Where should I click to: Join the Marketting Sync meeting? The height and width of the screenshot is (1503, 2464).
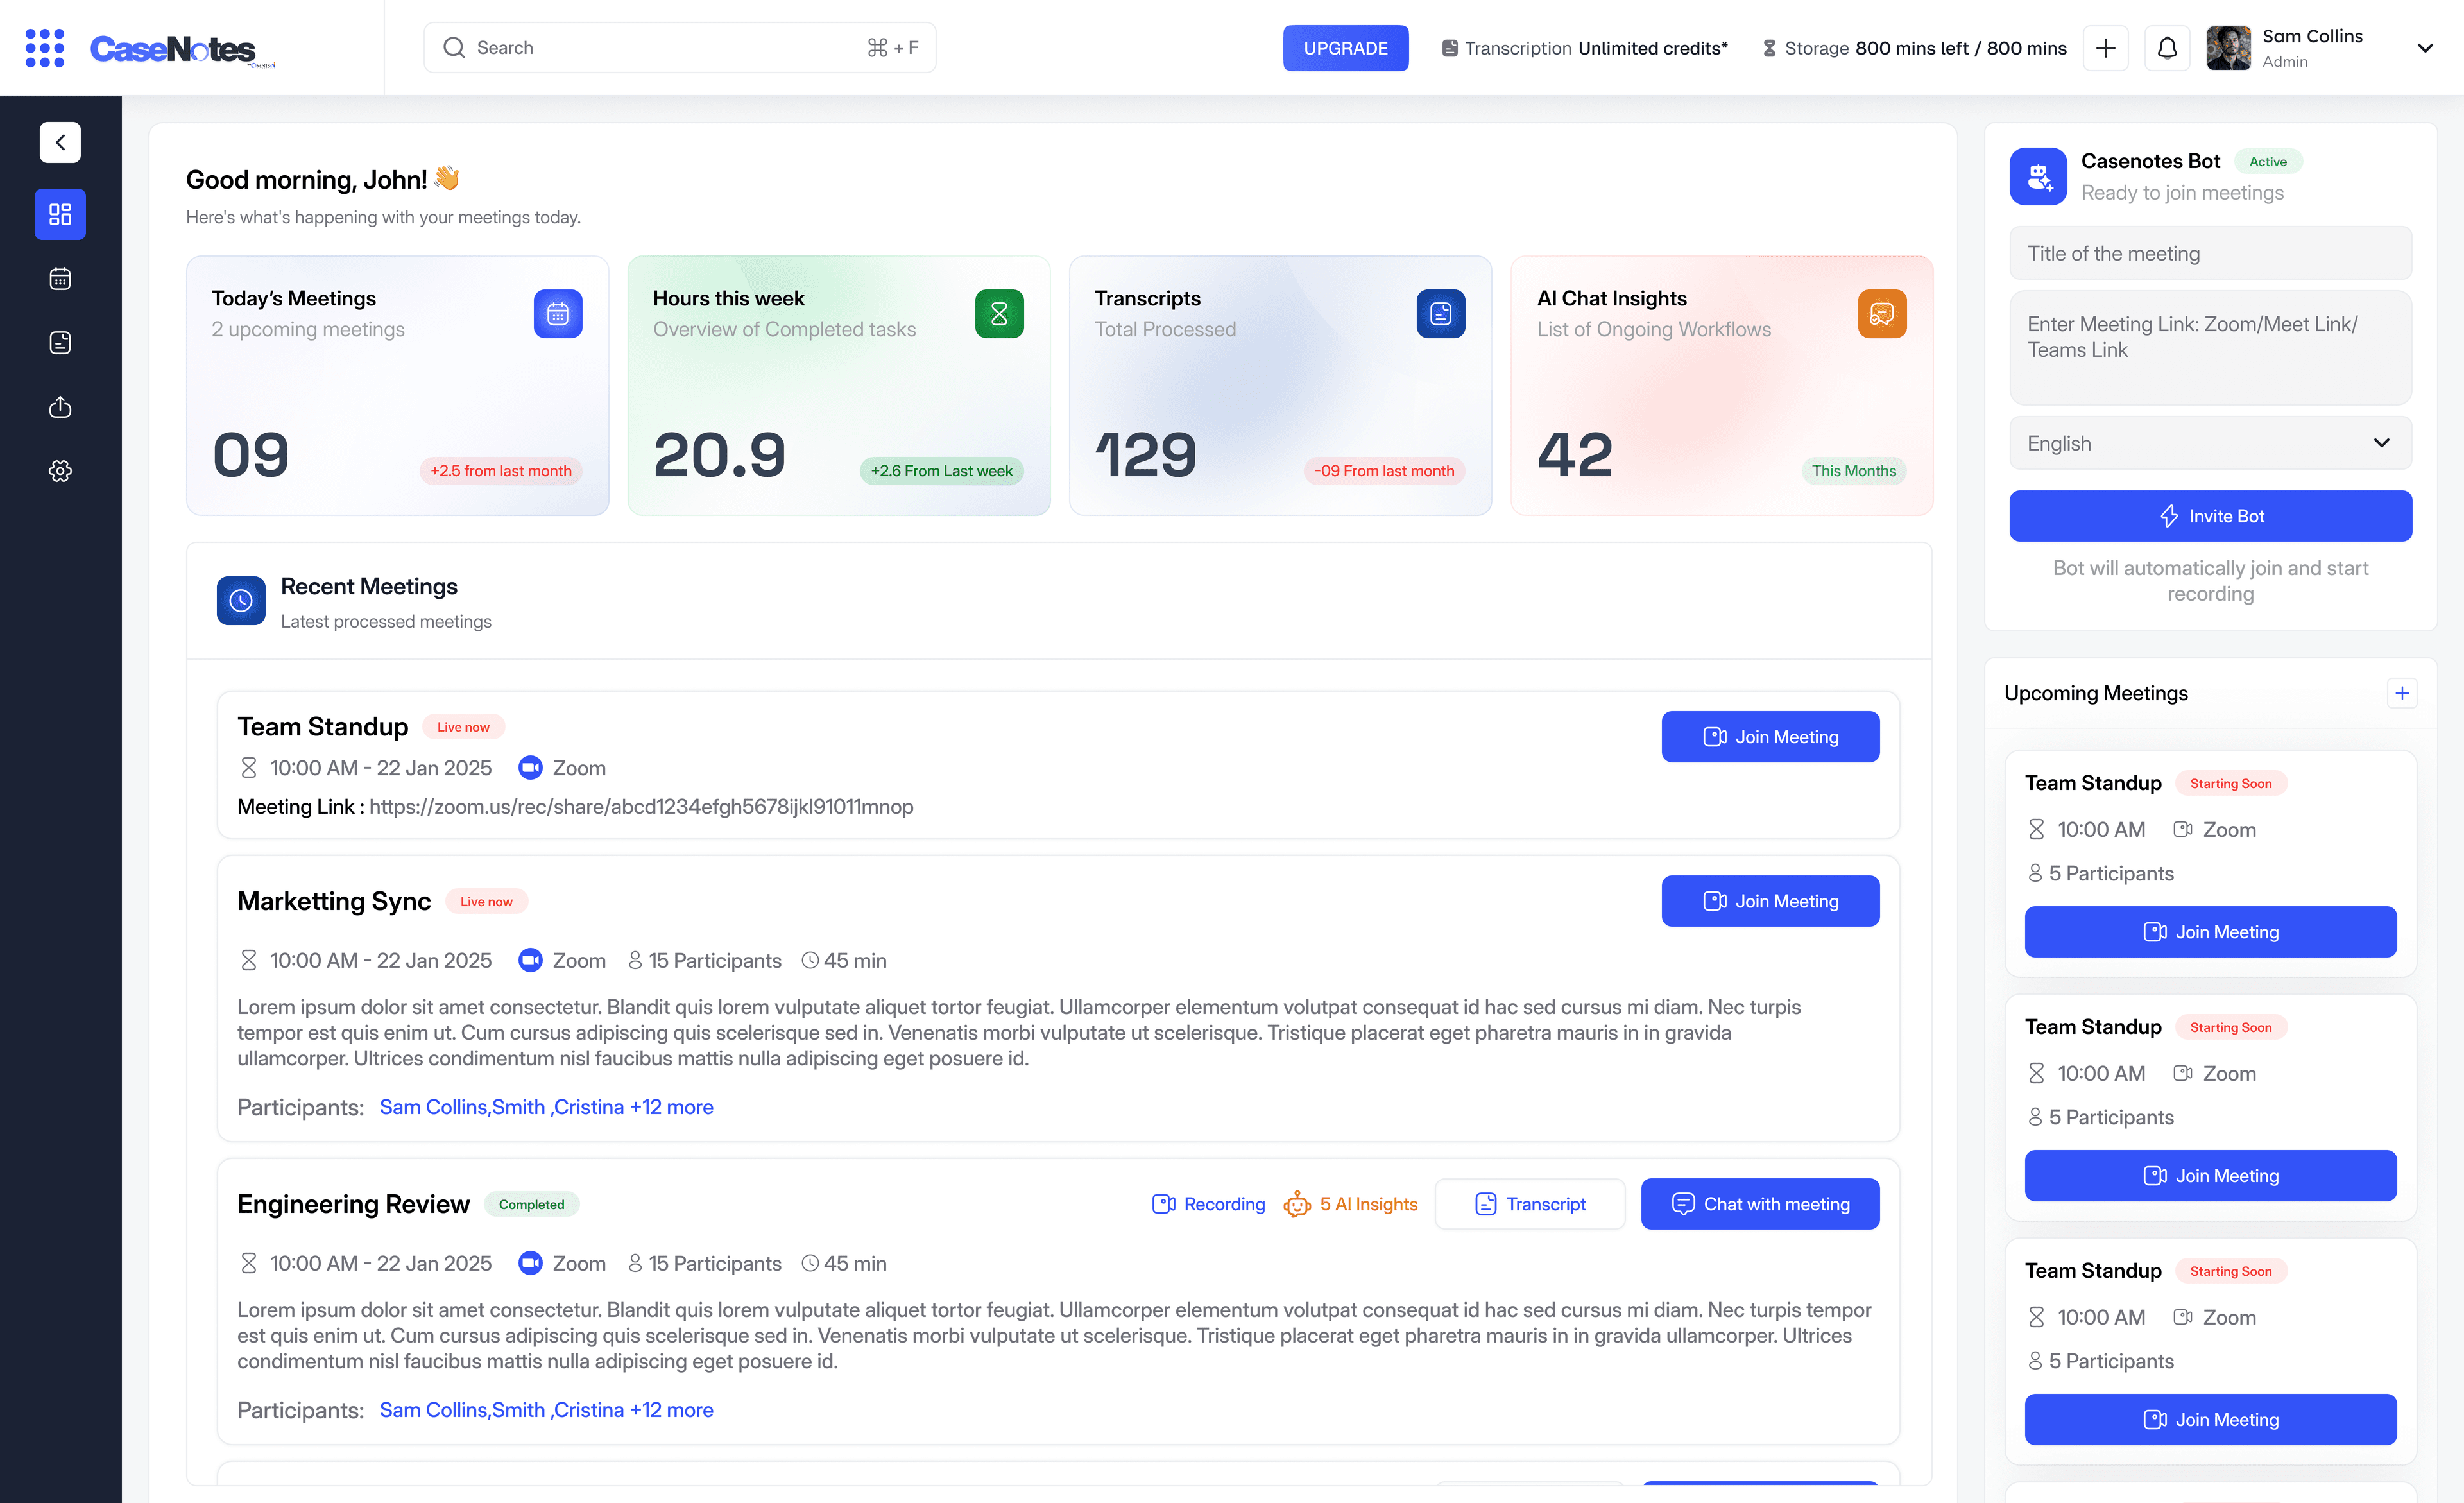tap(1769, 901)
